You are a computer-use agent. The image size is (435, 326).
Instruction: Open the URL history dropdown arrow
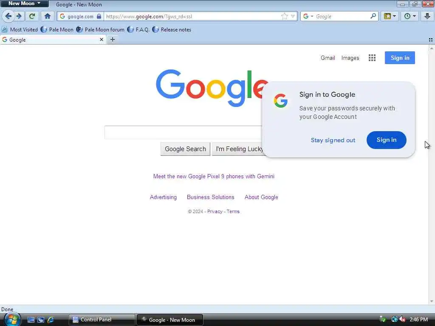point(293,17)
